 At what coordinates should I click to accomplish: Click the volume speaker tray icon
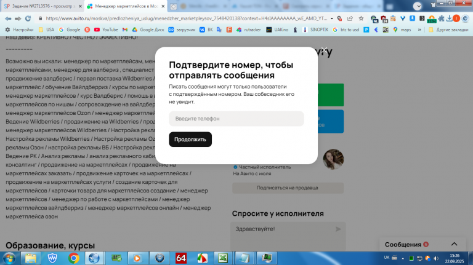[436, 258]
